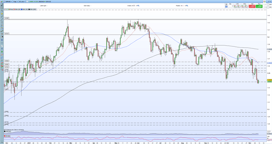Click the SMA (20) legend label
The height and width of the screenshot is (144, 272).
pos(18,9)
